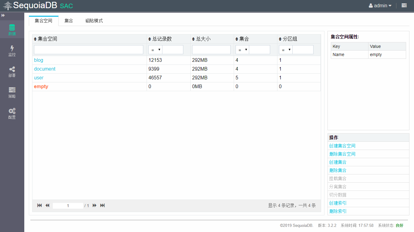Open the user collection space link
This screenshot has width=414, height=232.
39,78
